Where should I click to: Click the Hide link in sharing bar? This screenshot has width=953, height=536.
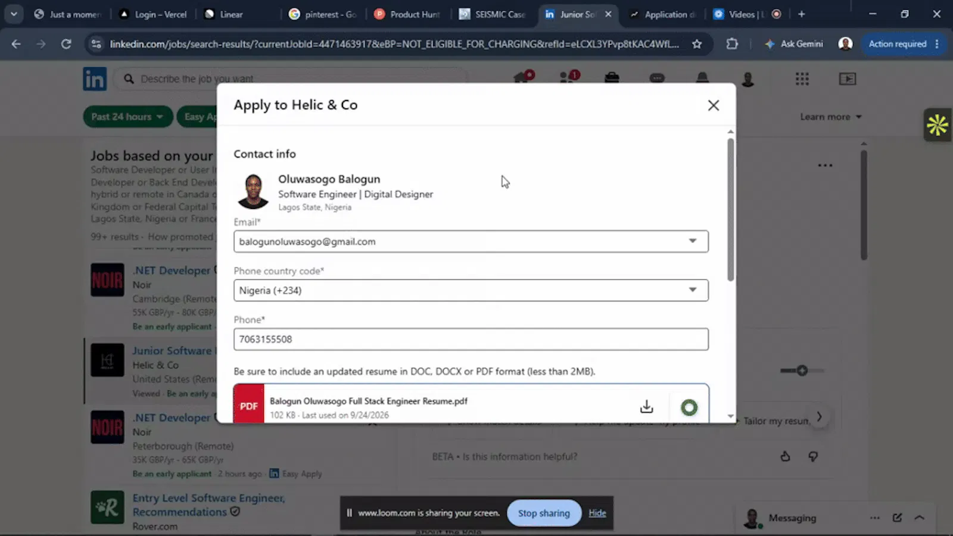coord(597,513)
